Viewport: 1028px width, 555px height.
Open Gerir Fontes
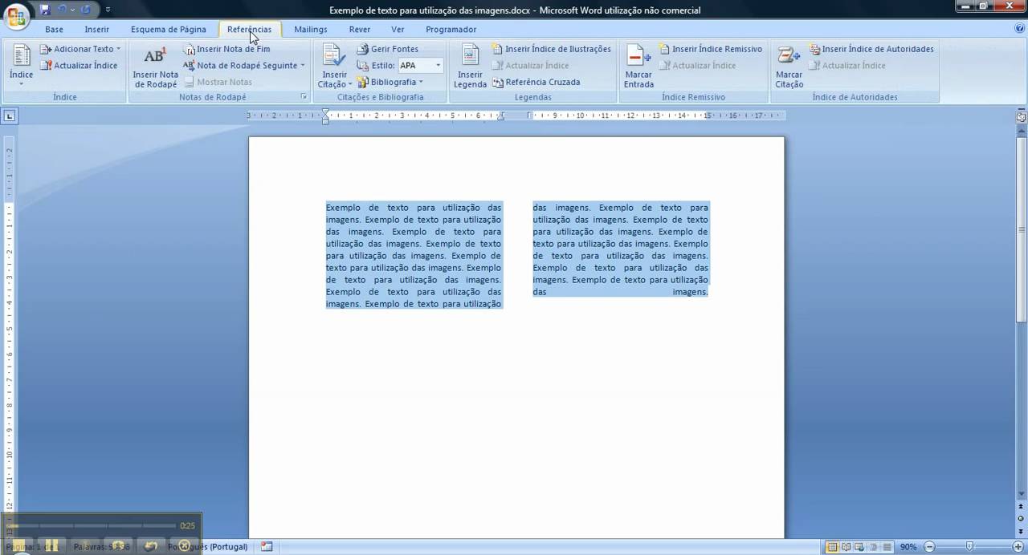(x=393, y=49)
